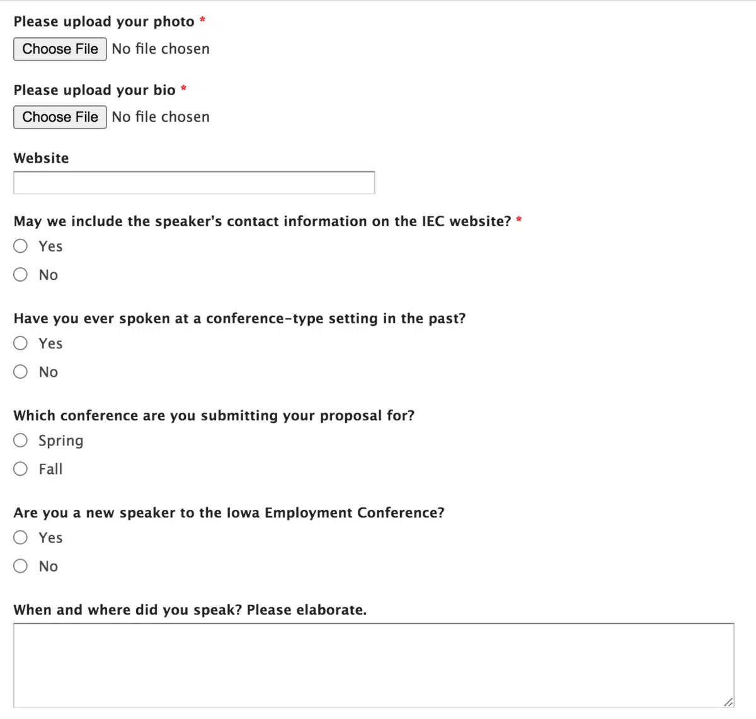This screenshot has height=719, width=756.
Task: Select No for including speaker's contact information
Action: [21, 275]
